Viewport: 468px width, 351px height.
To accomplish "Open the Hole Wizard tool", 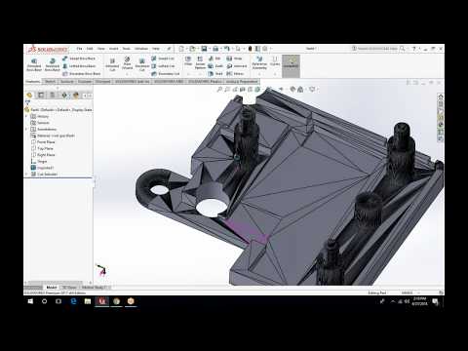I will (128, 62).
